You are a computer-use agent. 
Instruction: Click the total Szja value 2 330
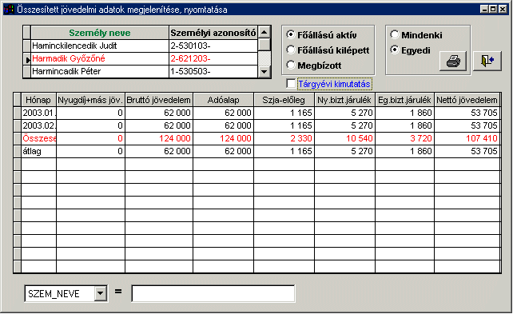pyautogui.click(x=284, y=138)
